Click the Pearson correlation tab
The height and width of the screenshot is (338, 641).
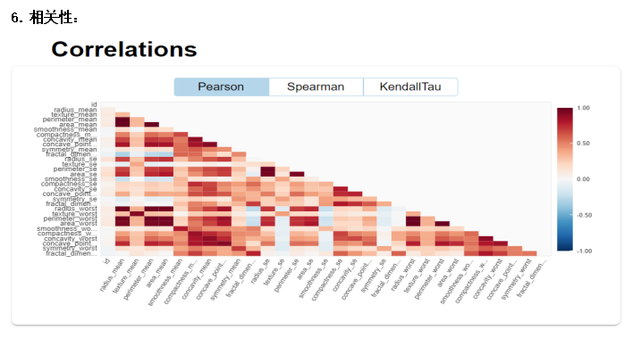point(221,87)
